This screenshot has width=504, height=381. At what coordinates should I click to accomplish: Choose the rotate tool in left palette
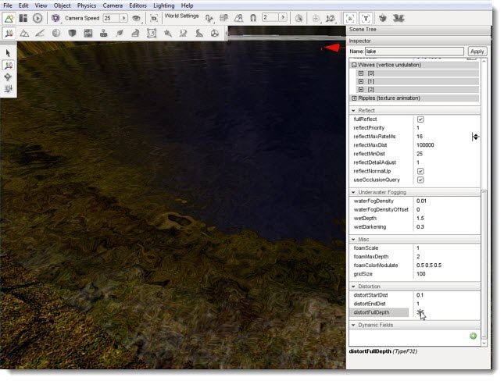pyautogui.click(x=8, y=77)
